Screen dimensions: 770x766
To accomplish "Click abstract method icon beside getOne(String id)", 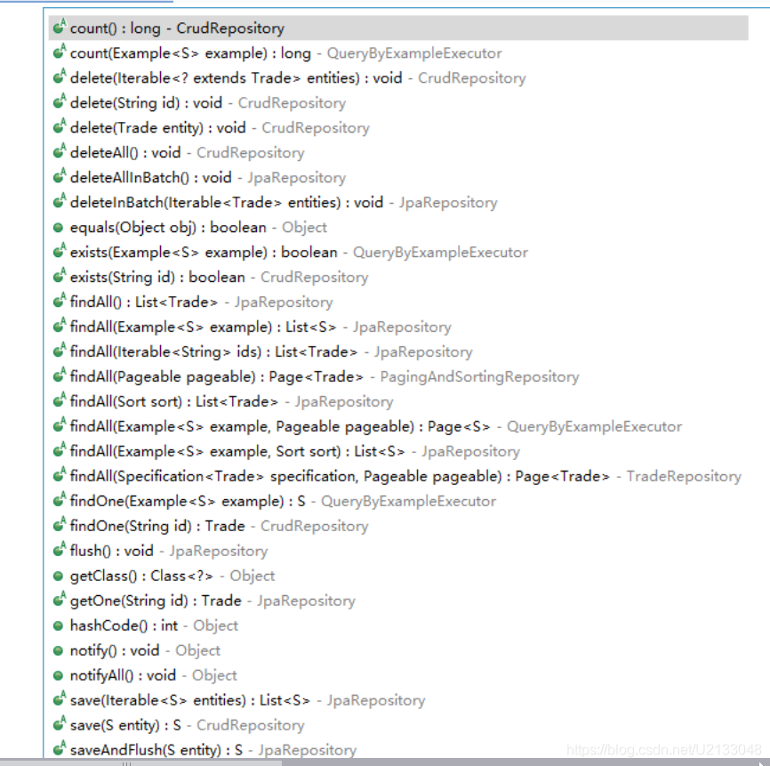I will tap(59, 599).
